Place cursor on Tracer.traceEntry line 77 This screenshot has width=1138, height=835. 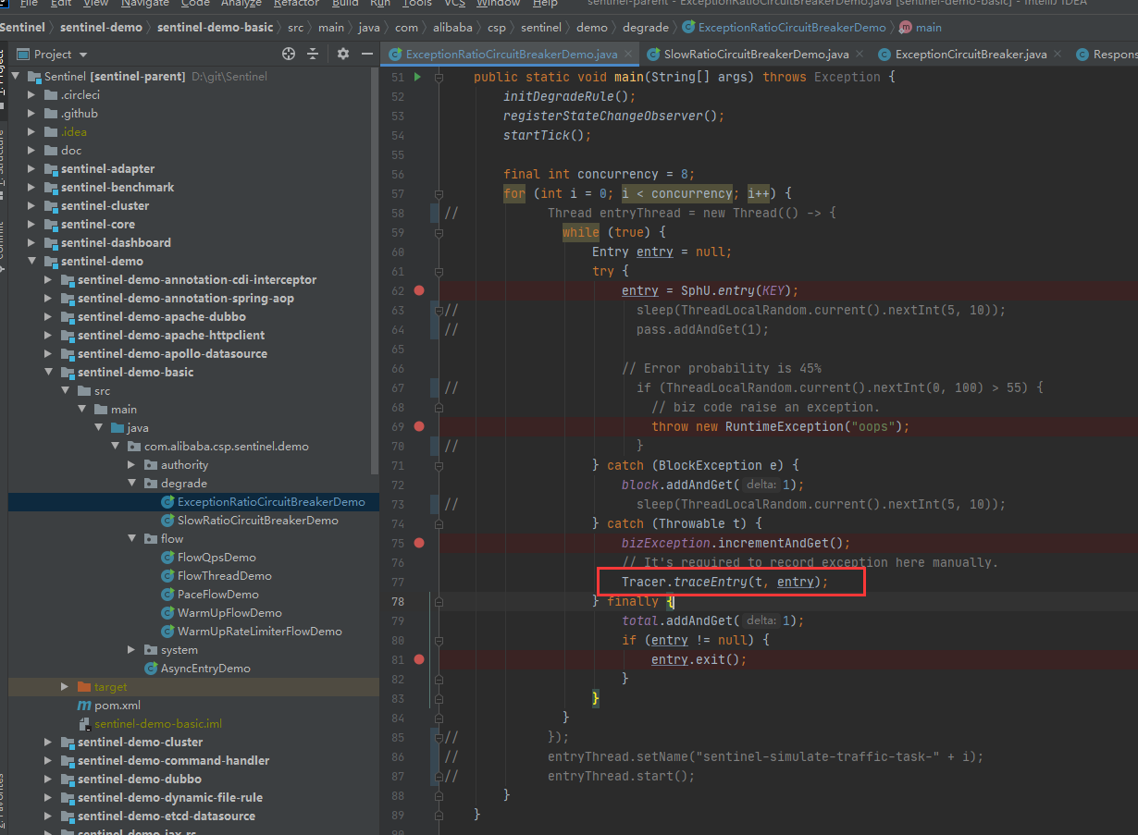724,582
